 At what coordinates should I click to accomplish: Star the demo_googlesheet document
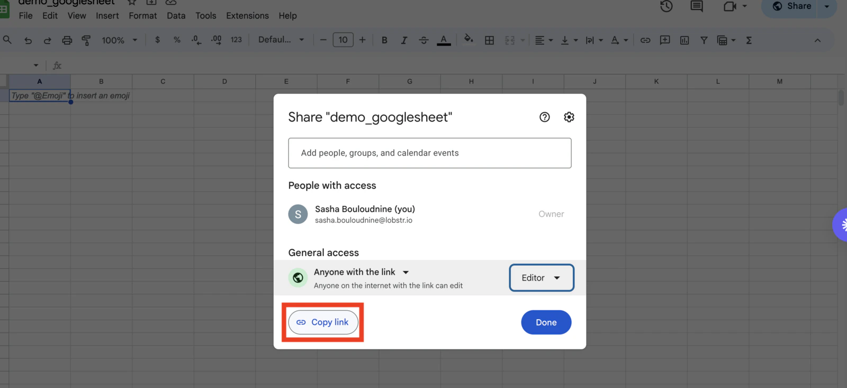(132, 2)
